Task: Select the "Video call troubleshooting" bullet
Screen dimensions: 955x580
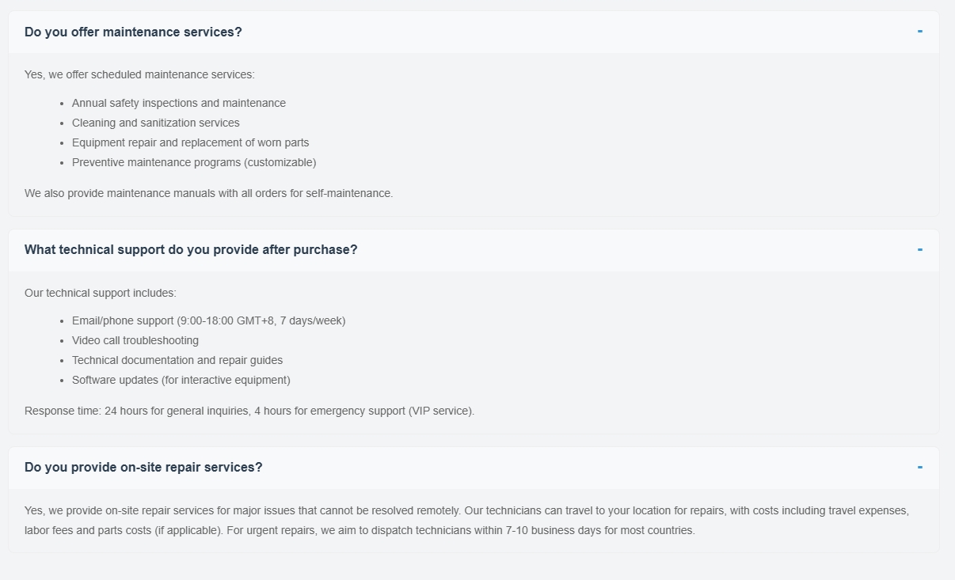Action: [x=135, y=340]
